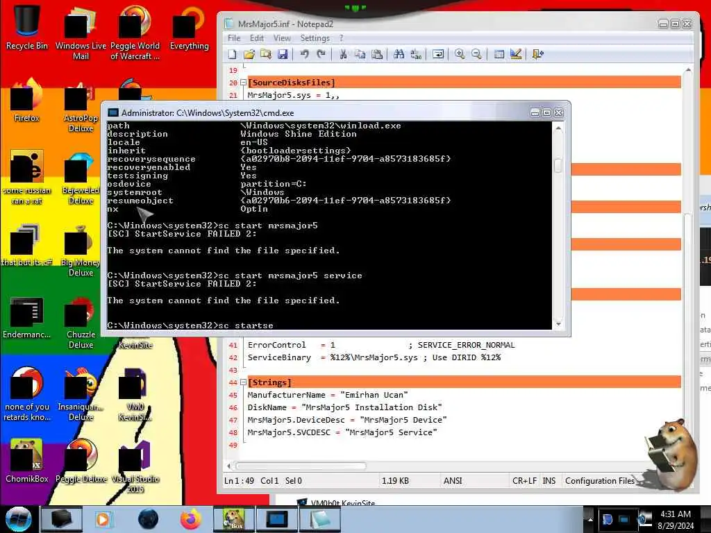
Task: Open the Edit menu in Notepad2
Action: click(x=257, y=38)
